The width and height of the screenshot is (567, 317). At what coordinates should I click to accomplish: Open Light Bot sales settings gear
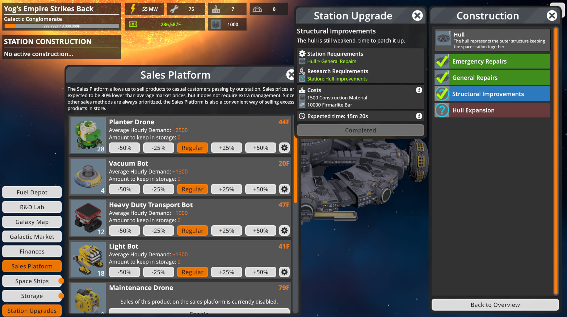284,272
